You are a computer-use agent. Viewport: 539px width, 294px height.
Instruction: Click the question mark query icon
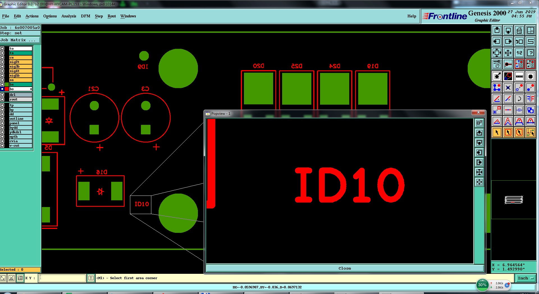pos(531,53)
